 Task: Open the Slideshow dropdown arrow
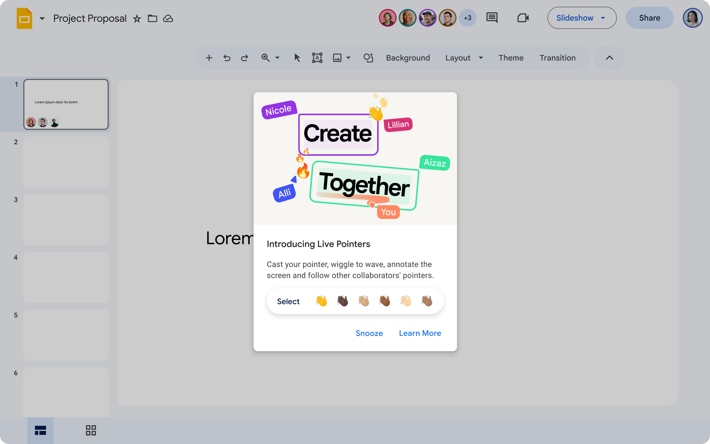(x=603, y=18)
